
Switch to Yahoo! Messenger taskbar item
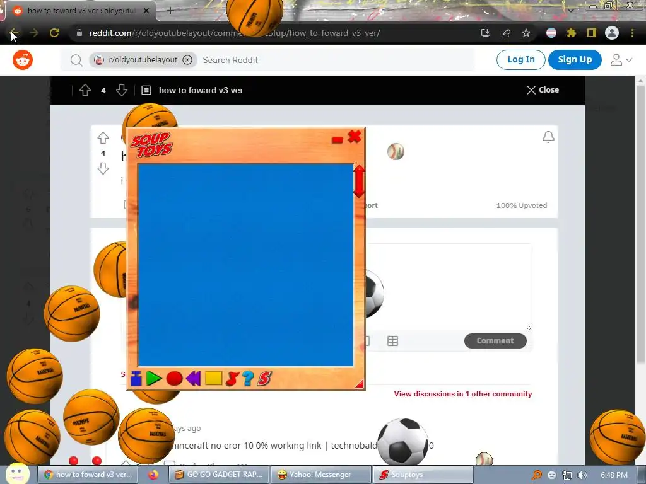coord(320,475)
